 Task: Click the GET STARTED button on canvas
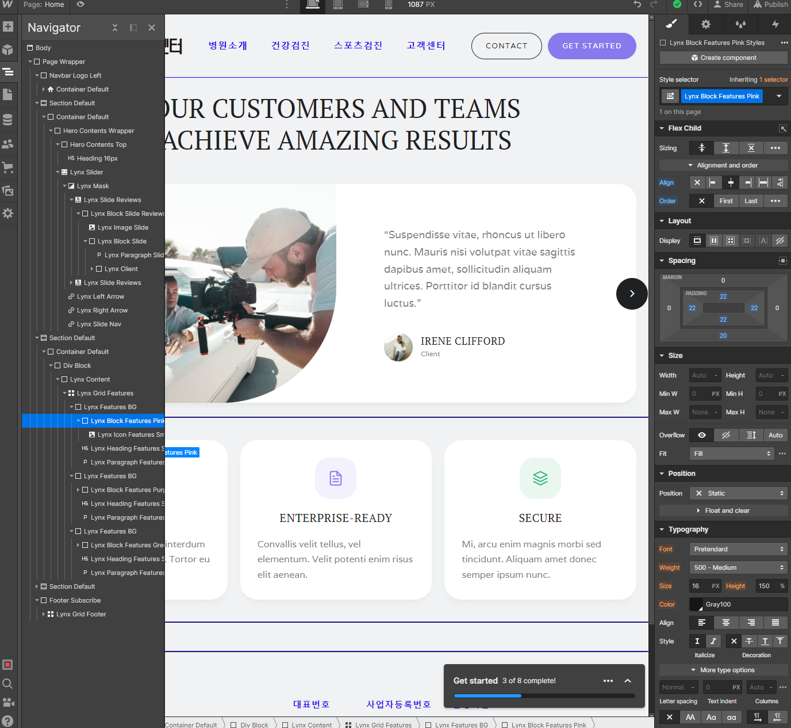pyautogui.click(x=592, y=46)
